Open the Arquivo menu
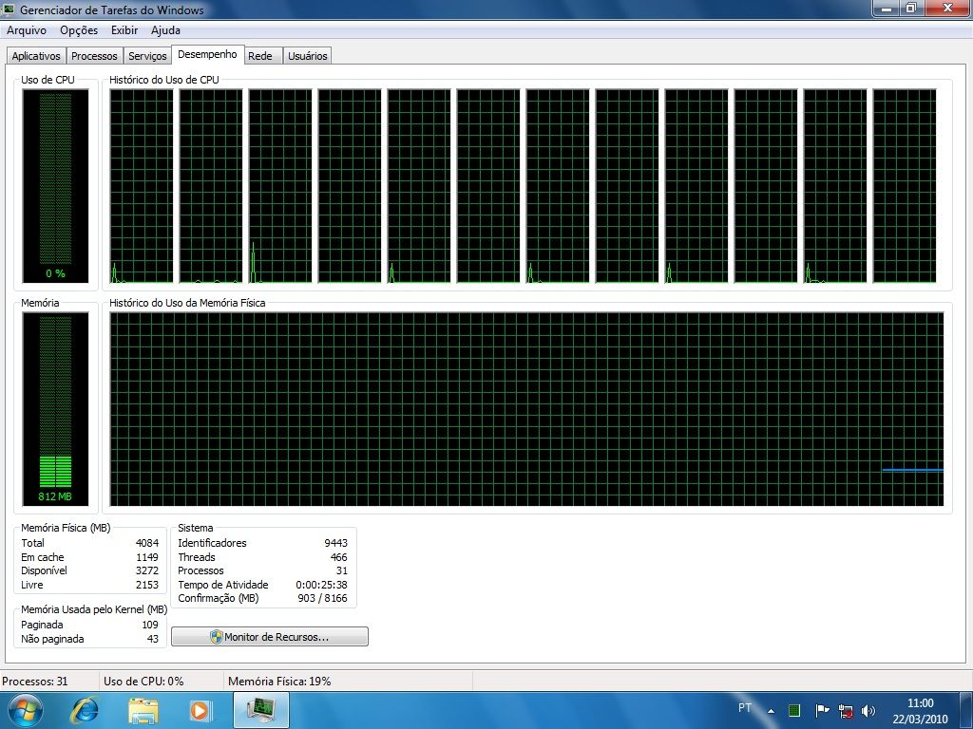This screenshot has width=973, height=729. 27,30
